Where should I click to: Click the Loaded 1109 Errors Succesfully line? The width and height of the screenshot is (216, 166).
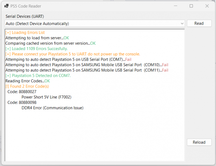(x=37, y=49)
